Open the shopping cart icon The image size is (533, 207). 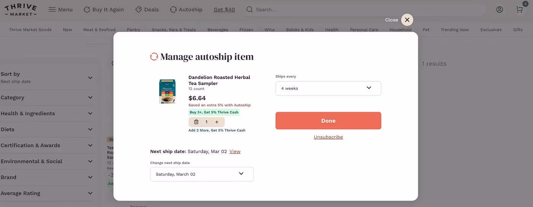[520, 10]
